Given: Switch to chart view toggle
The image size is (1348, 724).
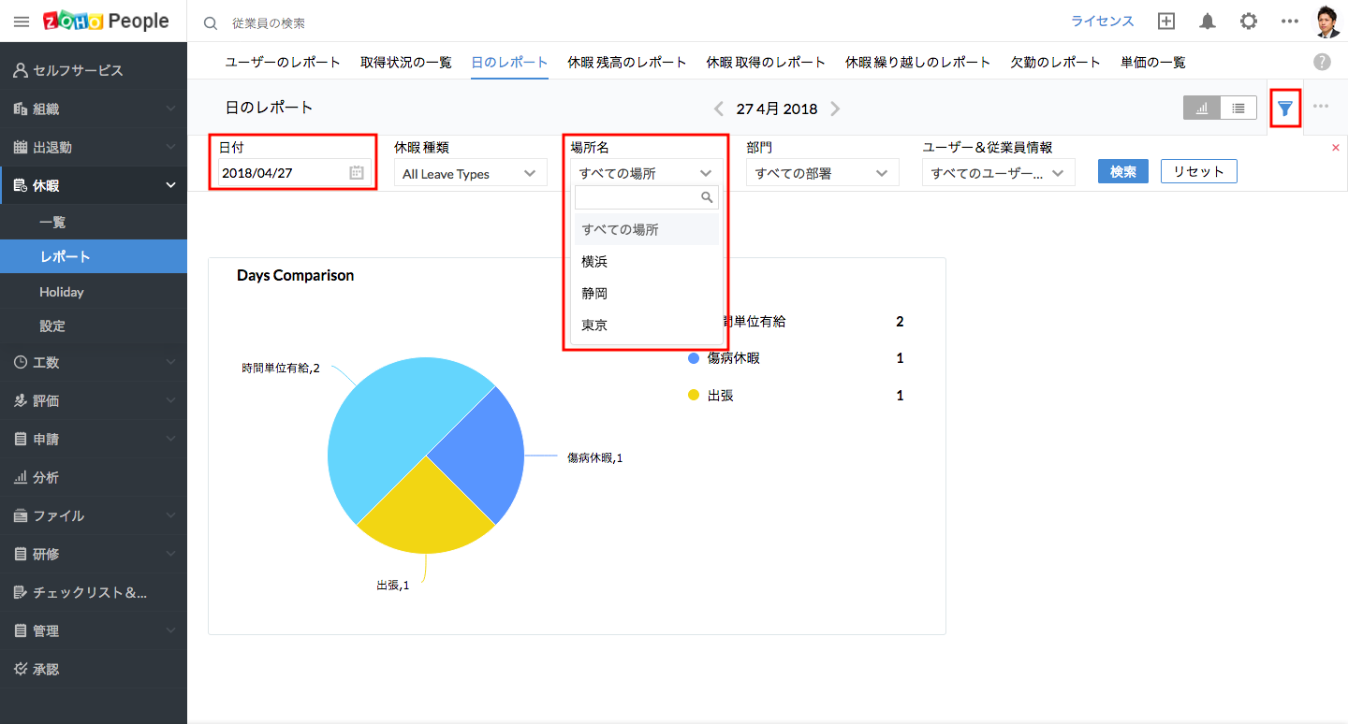Looking at the screenshot, I should [1202, 109].
